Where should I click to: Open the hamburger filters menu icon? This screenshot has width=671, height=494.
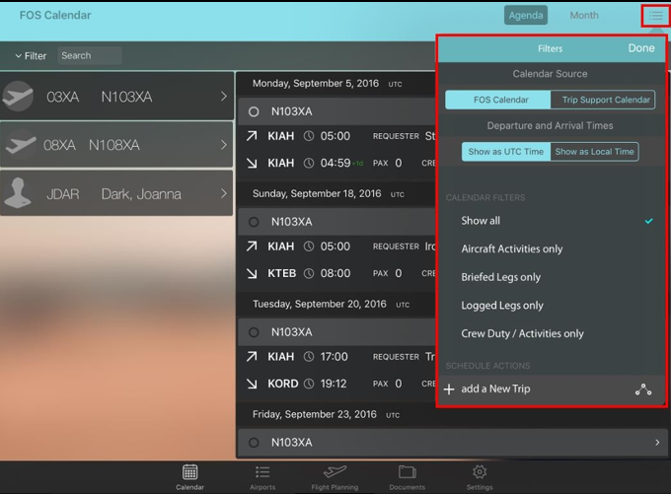(655, 16)
